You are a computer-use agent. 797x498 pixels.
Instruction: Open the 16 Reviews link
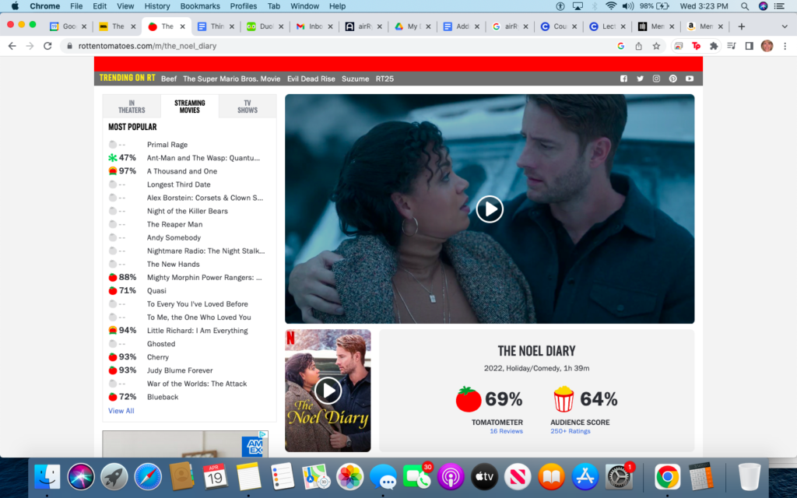(x=506, y=431)
